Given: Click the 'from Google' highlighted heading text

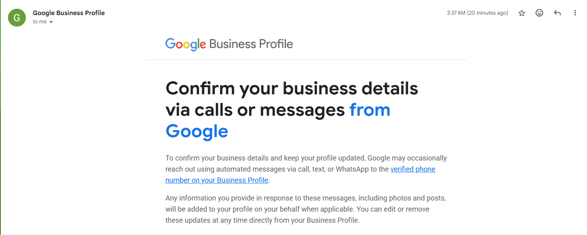Looking at the screenshot, I should [x=370, y=110].
